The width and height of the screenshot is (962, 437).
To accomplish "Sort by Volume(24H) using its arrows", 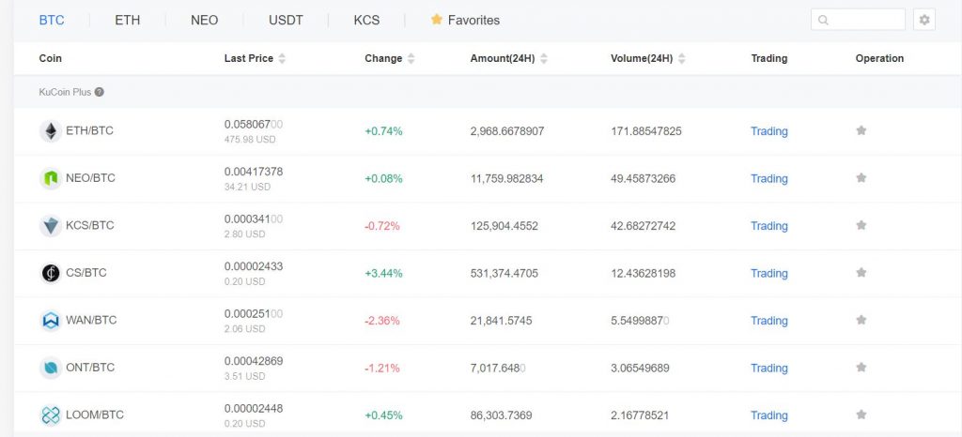I will click(682, 59).
